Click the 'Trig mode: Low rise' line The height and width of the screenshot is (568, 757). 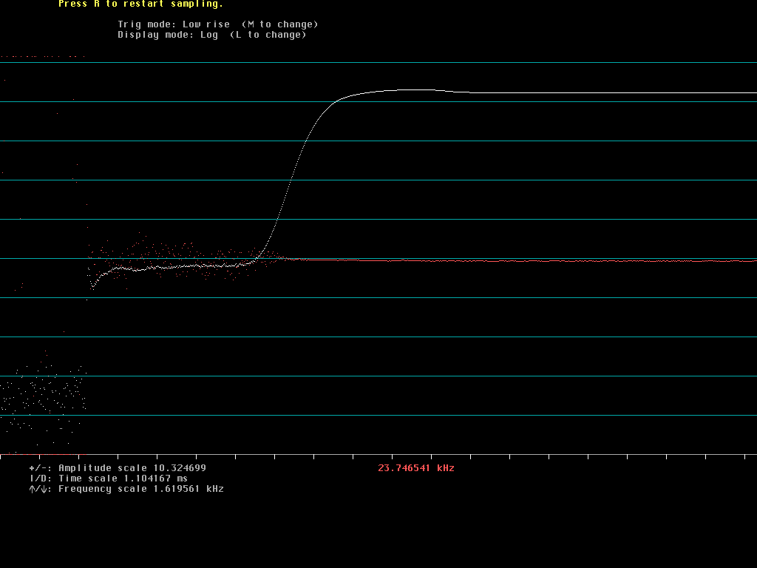point(174,24)
